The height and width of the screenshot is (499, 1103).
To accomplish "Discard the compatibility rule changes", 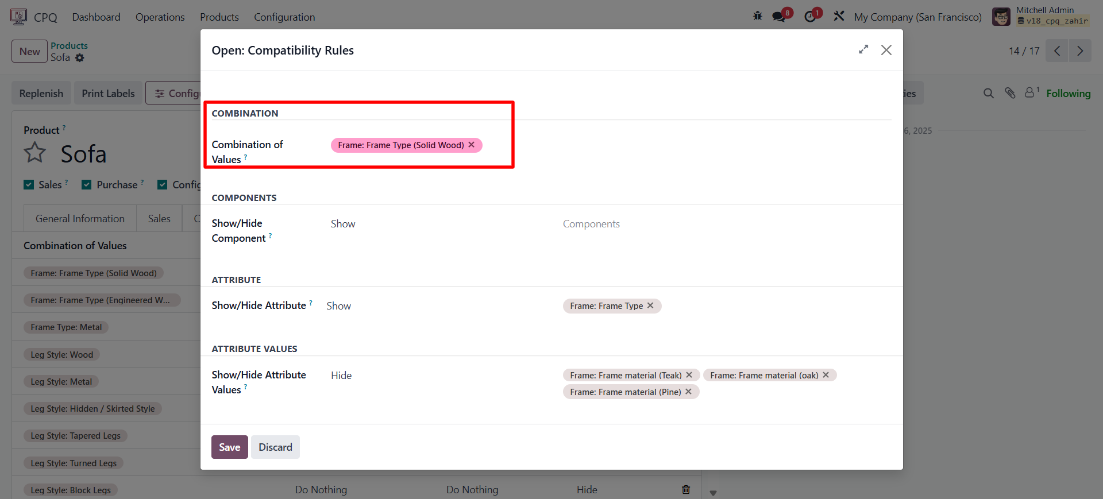I will (275, 447).
